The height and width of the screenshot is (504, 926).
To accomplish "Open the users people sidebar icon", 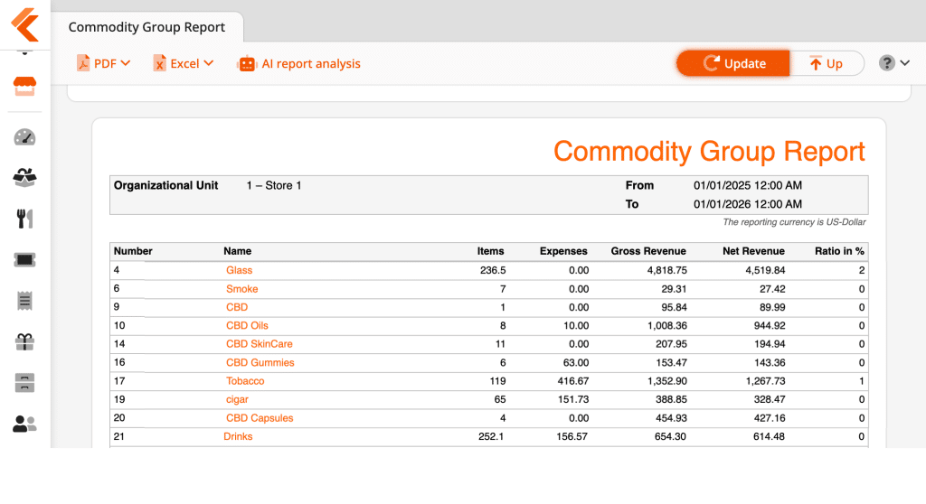I will pos(24,424).
